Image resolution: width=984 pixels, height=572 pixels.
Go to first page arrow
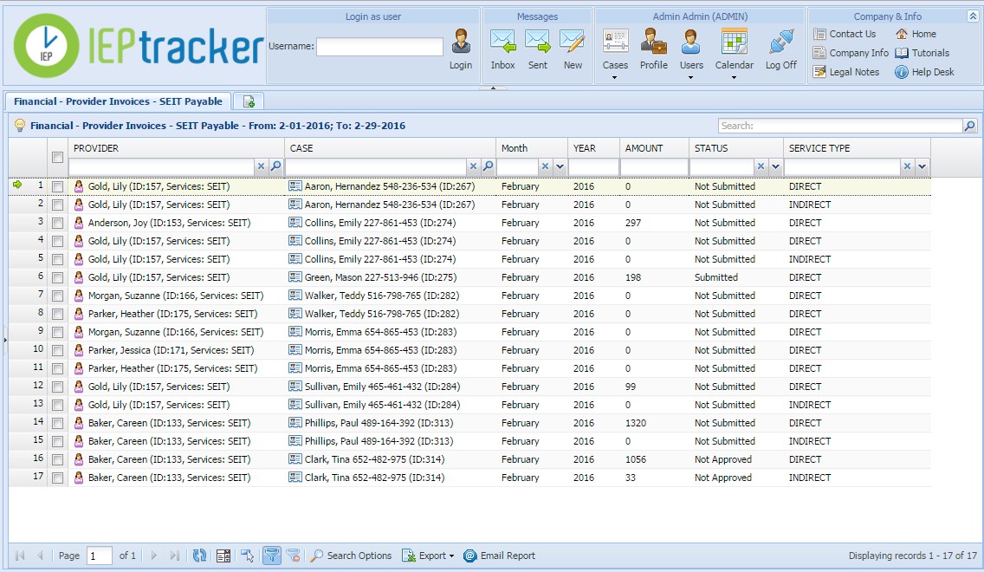[20, 555]
